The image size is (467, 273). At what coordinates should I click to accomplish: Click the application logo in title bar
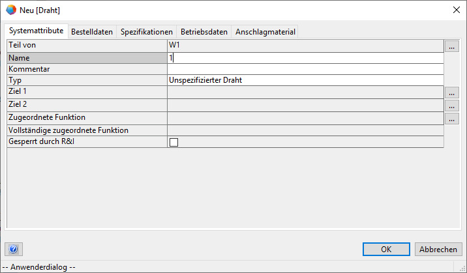[x=11, y=10]
